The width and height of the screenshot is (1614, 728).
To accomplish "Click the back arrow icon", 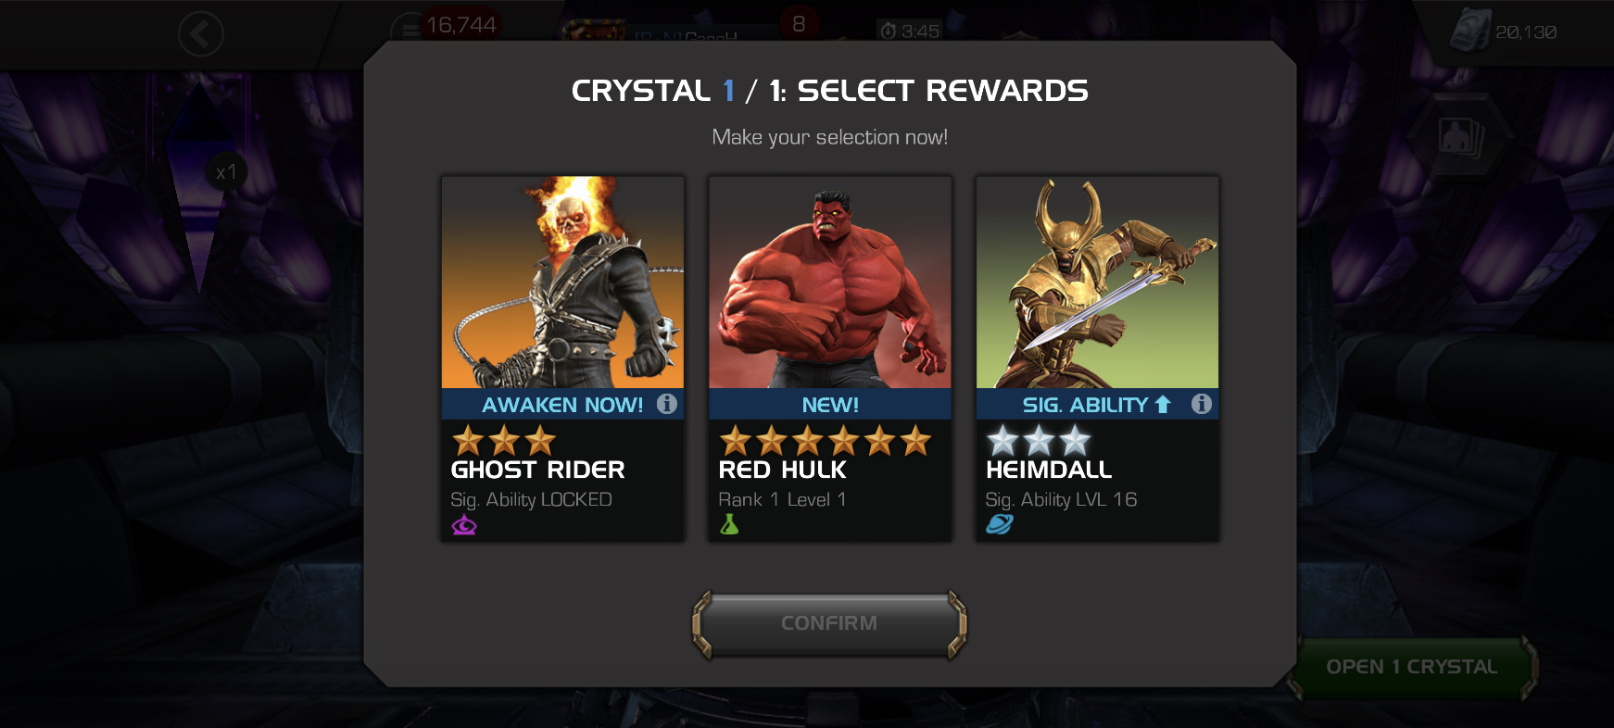I will click(x=200, y=34).
